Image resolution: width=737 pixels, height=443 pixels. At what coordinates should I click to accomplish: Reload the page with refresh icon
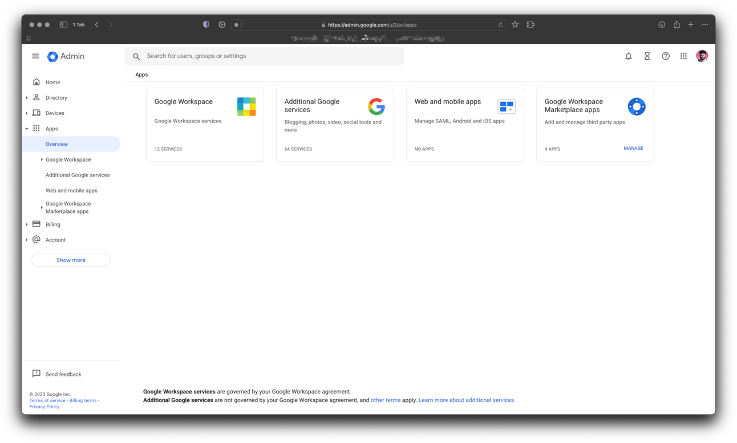(500, 25)
